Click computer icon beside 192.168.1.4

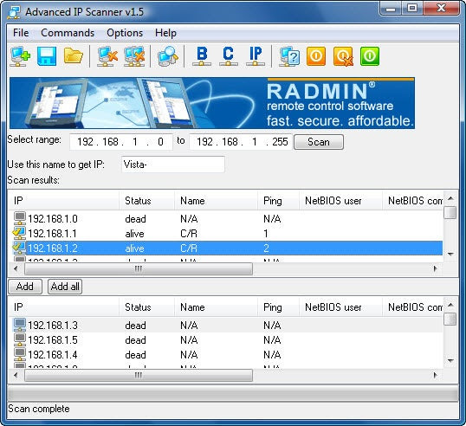(x=20, y=354)
